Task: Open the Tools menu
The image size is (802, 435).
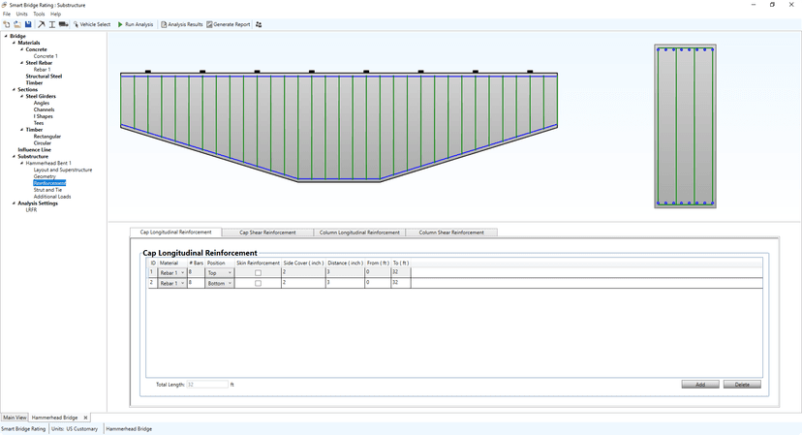Action: (x=39, y=15)
